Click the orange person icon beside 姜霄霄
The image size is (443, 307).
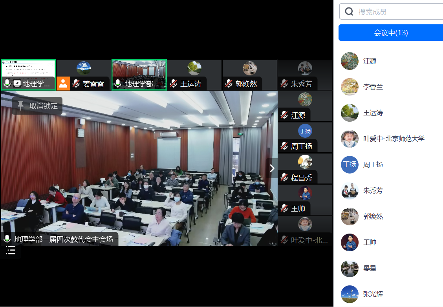tap(63, 84)
